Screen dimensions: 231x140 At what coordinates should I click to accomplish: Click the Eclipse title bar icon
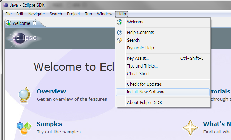(x=6, y=5)
